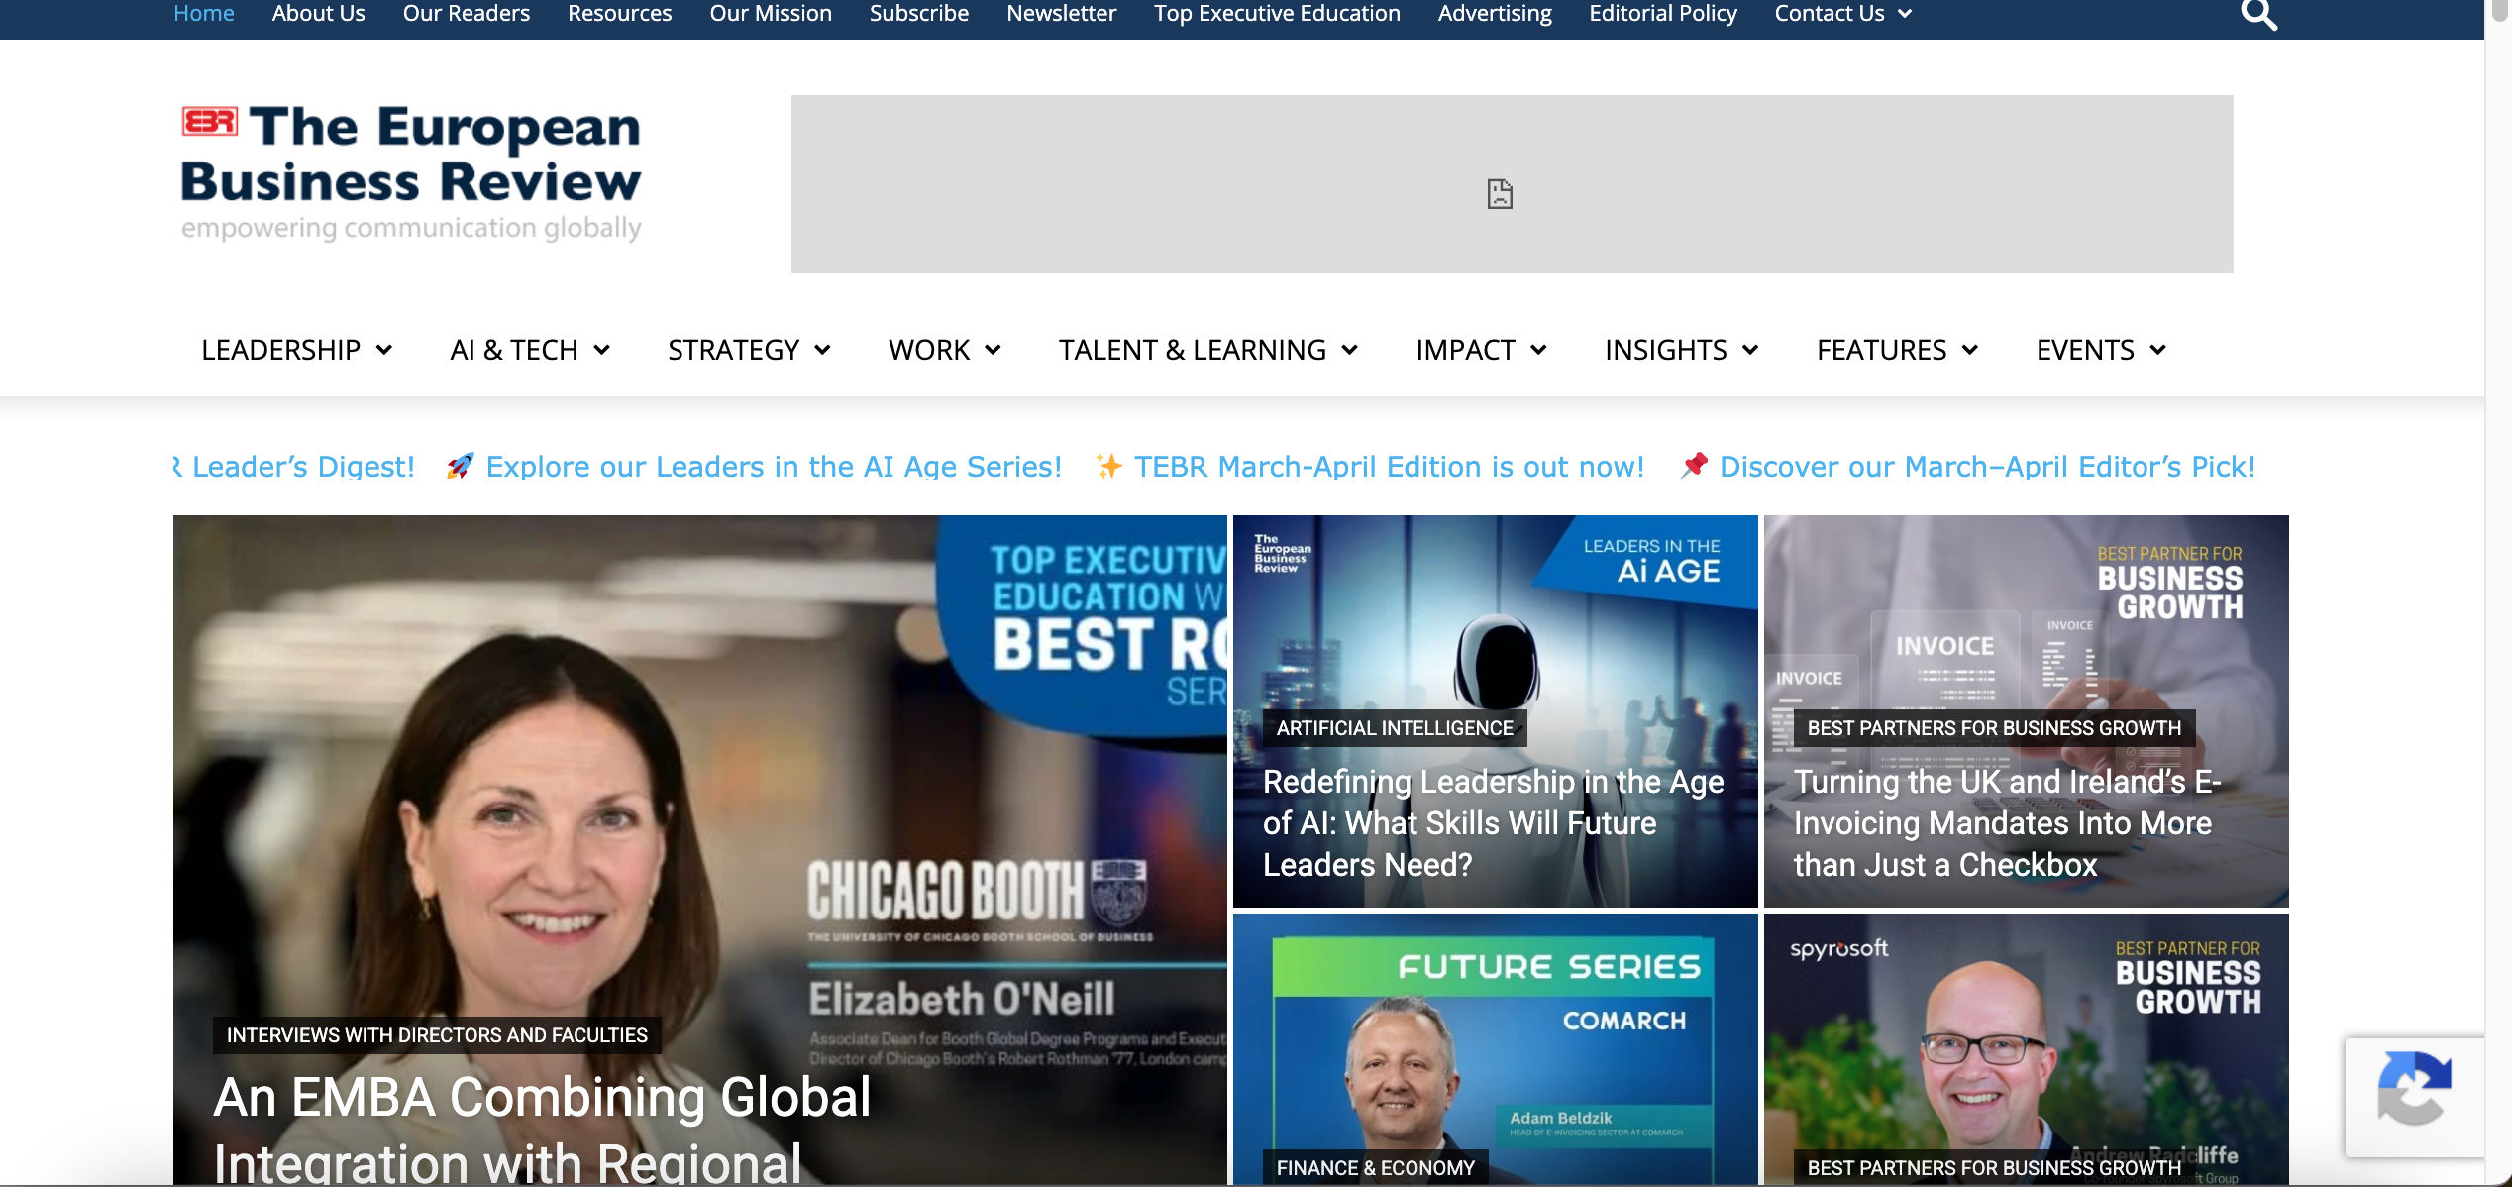Click INTERVIEWS WITH DIRECTORS AND FACULTIES tag
Screen dimensions: 2512x1187
pos(437,1035)
